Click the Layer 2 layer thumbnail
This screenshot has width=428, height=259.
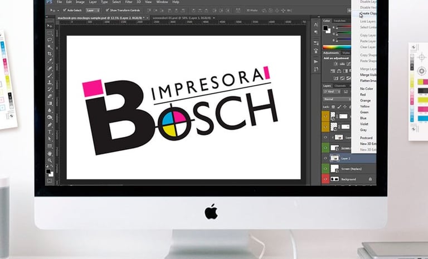pos(334,158)
